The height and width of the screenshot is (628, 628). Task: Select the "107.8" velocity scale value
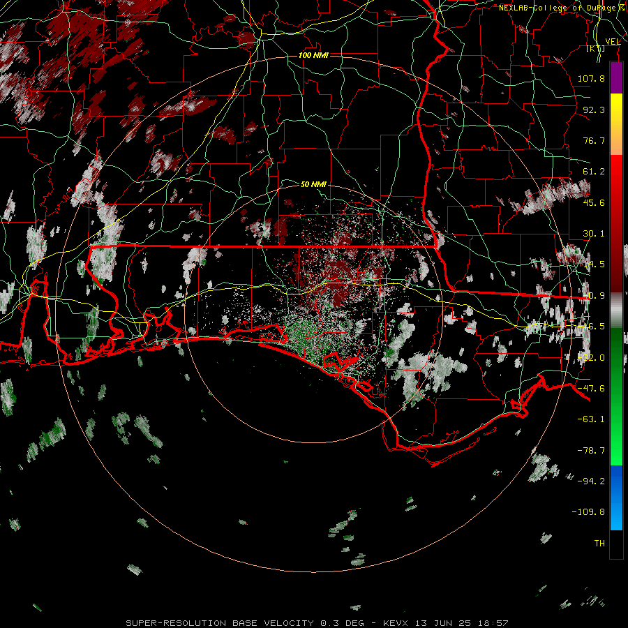(x=591, y=78)
